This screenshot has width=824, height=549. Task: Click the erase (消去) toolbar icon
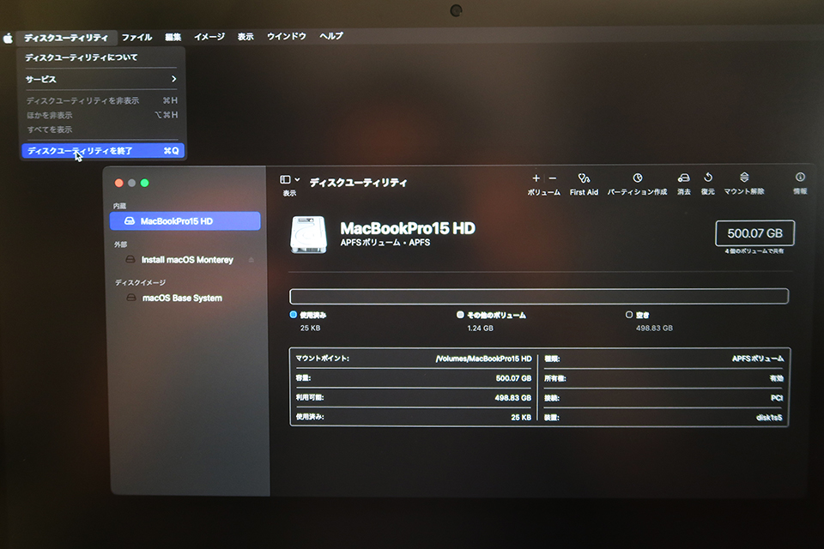tap(684, 178)
